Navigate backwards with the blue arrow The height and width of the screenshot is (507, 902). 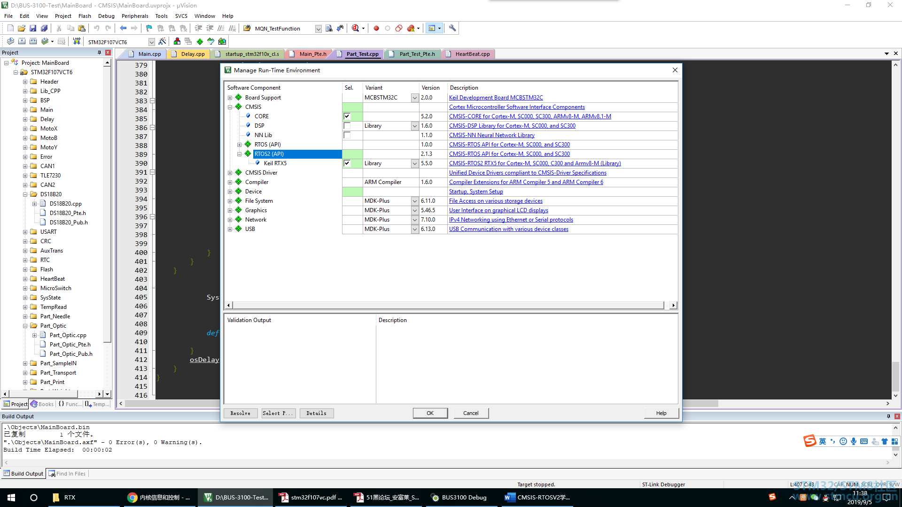123,28
